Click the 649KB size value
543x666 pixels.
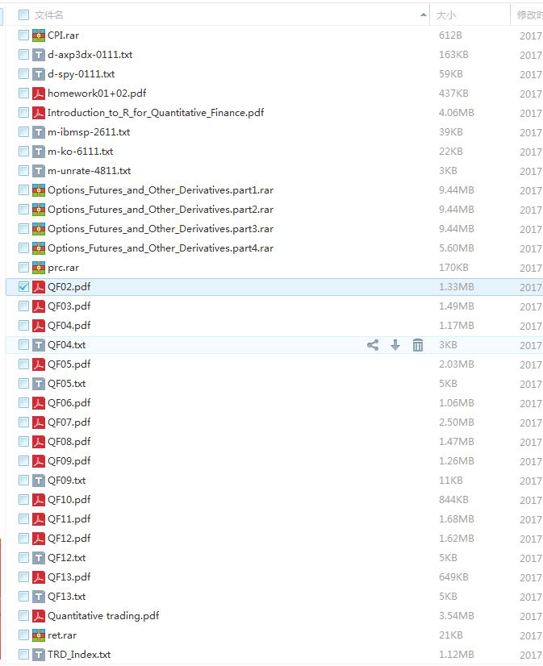[x=453, y=577]
